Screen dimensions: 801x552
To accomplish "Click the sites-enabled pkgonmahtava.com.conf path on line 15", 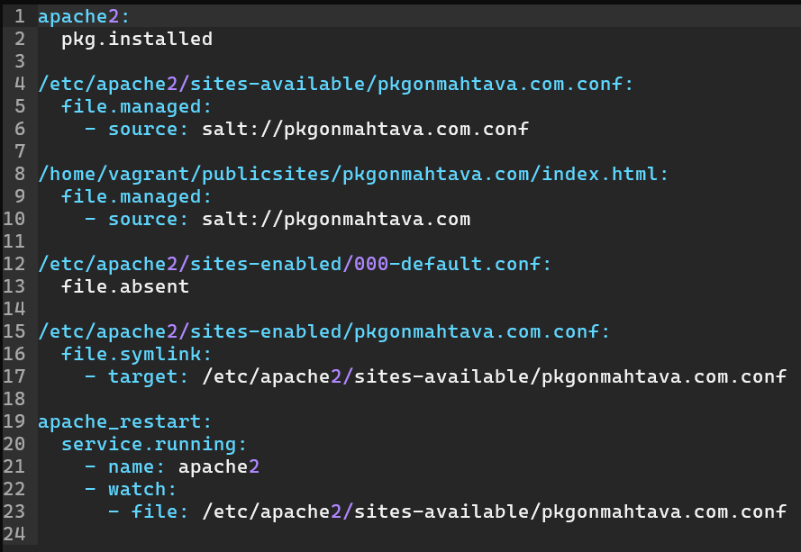I will [x=323, y=331].
